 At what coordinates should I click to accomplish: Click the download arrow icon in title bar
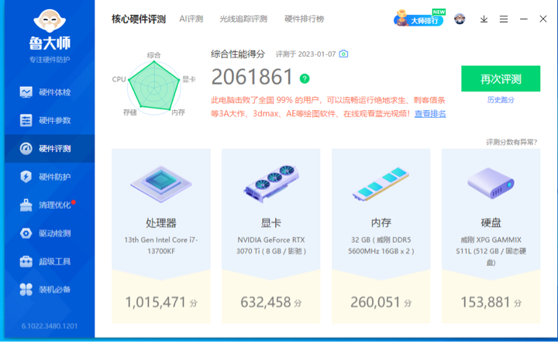click(x=484, y=19)
